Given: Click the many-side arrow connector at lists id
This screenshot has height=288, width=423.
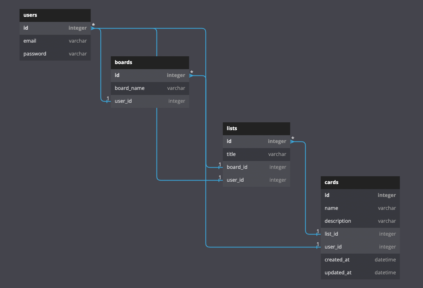Looking at the screenshot, I should point(292,141).
